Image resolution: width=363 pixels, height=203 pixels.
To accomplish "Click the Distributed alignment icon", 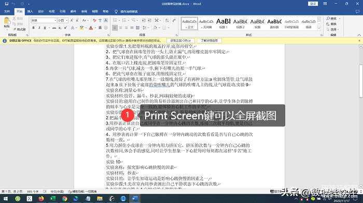I will 137,28.
